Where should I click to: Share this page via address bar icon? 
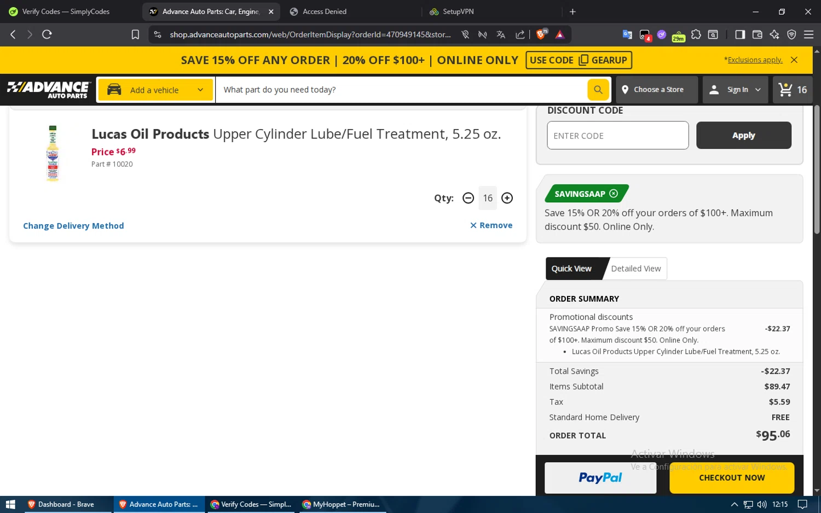coord(519,34)
